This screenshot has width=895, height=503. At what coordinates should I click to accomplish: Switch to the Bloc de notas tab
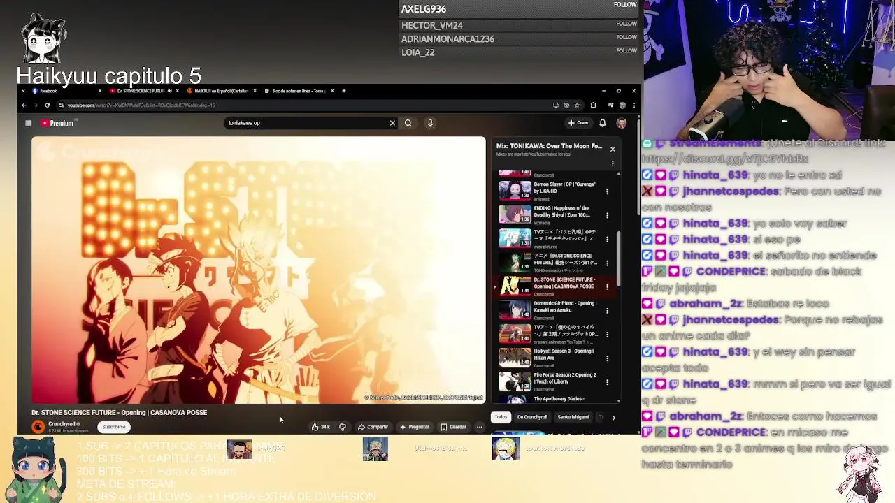[x=299, y=91]
